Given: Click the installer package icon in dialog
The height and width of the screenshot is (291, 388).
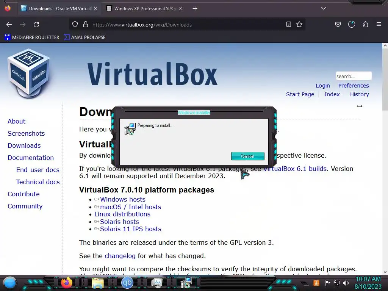Looking at the screenshot, I should tap(130, 129).
